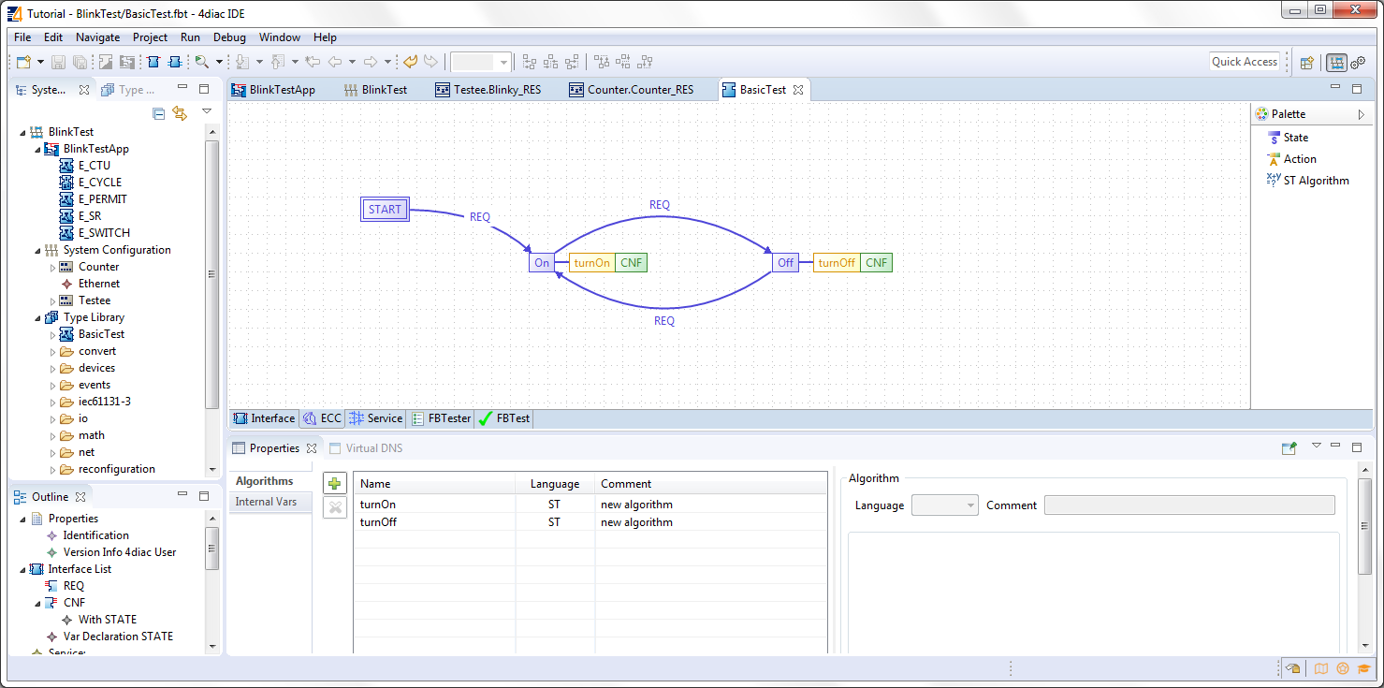Click the Internal Vars section in Properties
The width and height of the screenshot is (1384, 688).
(270, 502)
